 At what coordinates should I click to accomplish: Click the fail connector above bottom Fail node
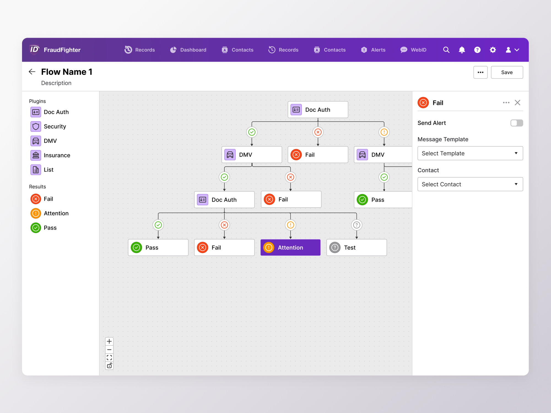point(224,225)
